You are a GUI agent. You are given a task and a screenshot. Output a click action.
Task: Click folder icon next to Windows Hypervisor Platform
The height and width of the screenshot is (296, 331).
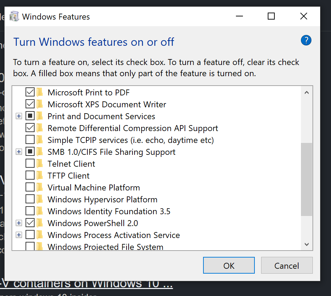tap(40, 199)
